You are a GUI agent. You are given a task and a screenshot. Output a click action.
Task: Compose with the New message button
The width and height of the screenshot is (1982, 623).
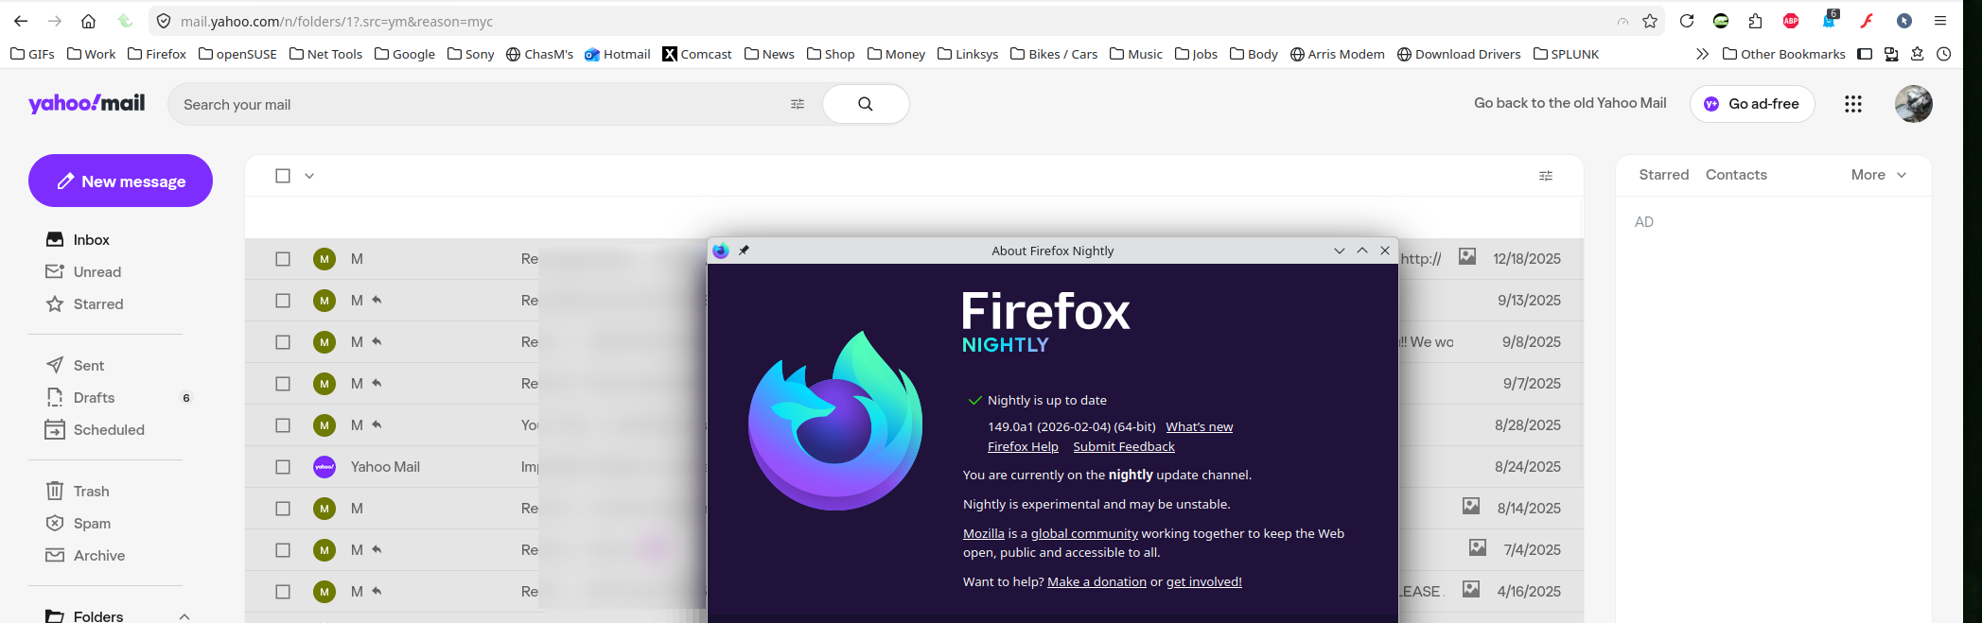[120, 181]
